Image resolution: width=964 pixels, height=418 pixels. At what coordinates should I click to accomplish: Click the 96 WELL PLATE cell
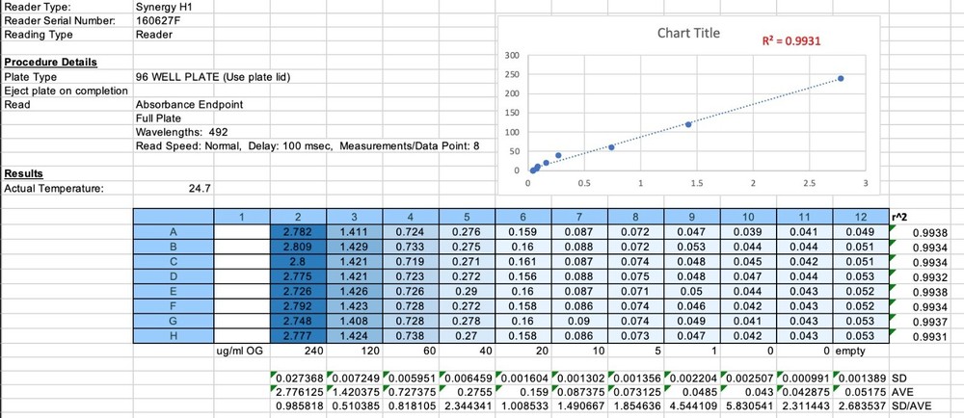(212, 76)
